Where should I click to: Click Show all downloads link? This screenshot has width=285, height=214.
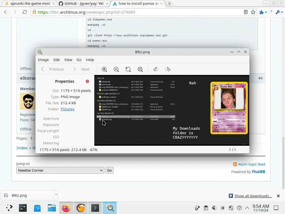tap(253, 196)
